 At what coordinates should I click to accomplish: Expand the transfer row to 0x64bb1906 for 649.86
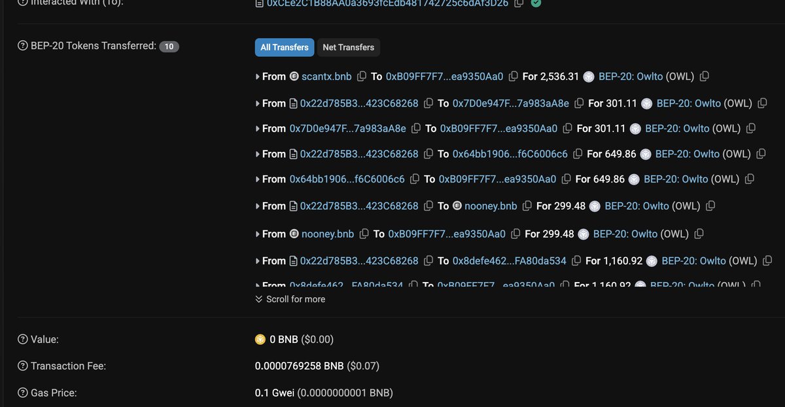click(x=258, y=154)
